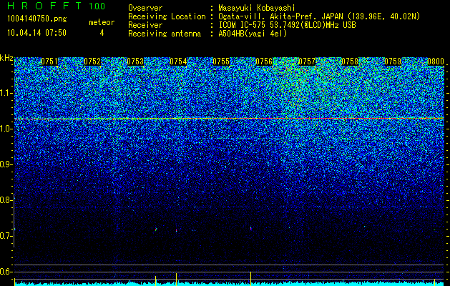Click the meteor echo between 0753 and 0754
The height and width of the screenshot is (286, 450).
click(156, 230)
